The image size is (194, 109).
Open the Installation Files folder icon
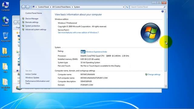5,84
